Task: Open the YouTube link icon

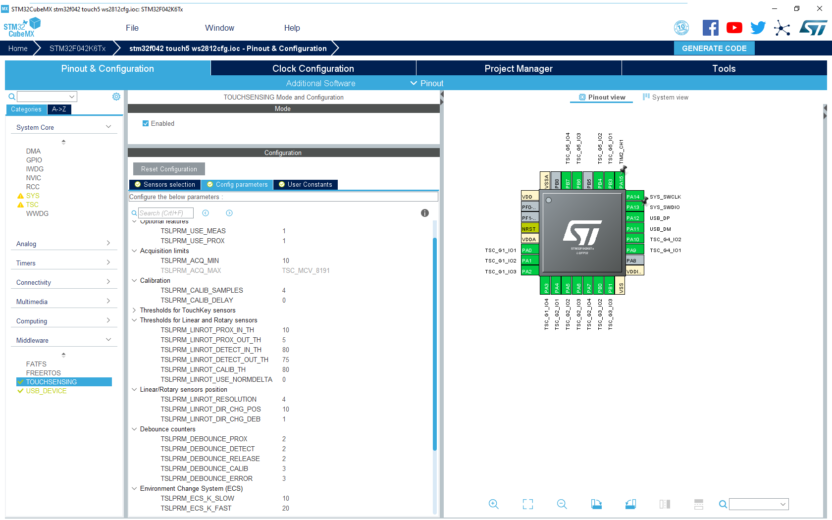Action: [x=734, y=28]
